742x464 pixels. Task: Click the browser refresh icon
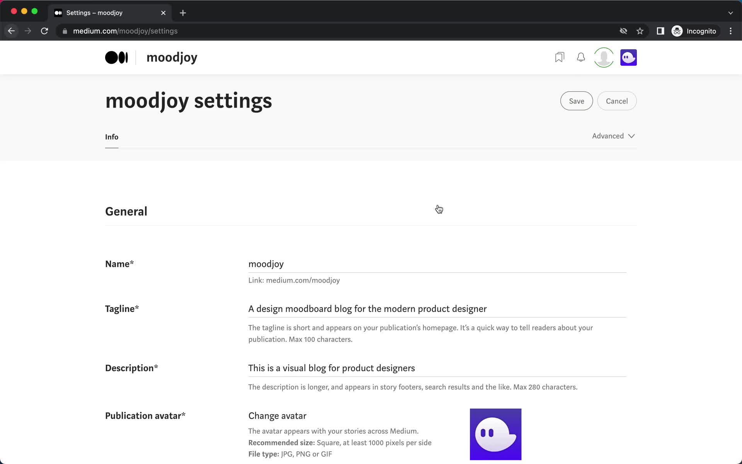point(45,31)
